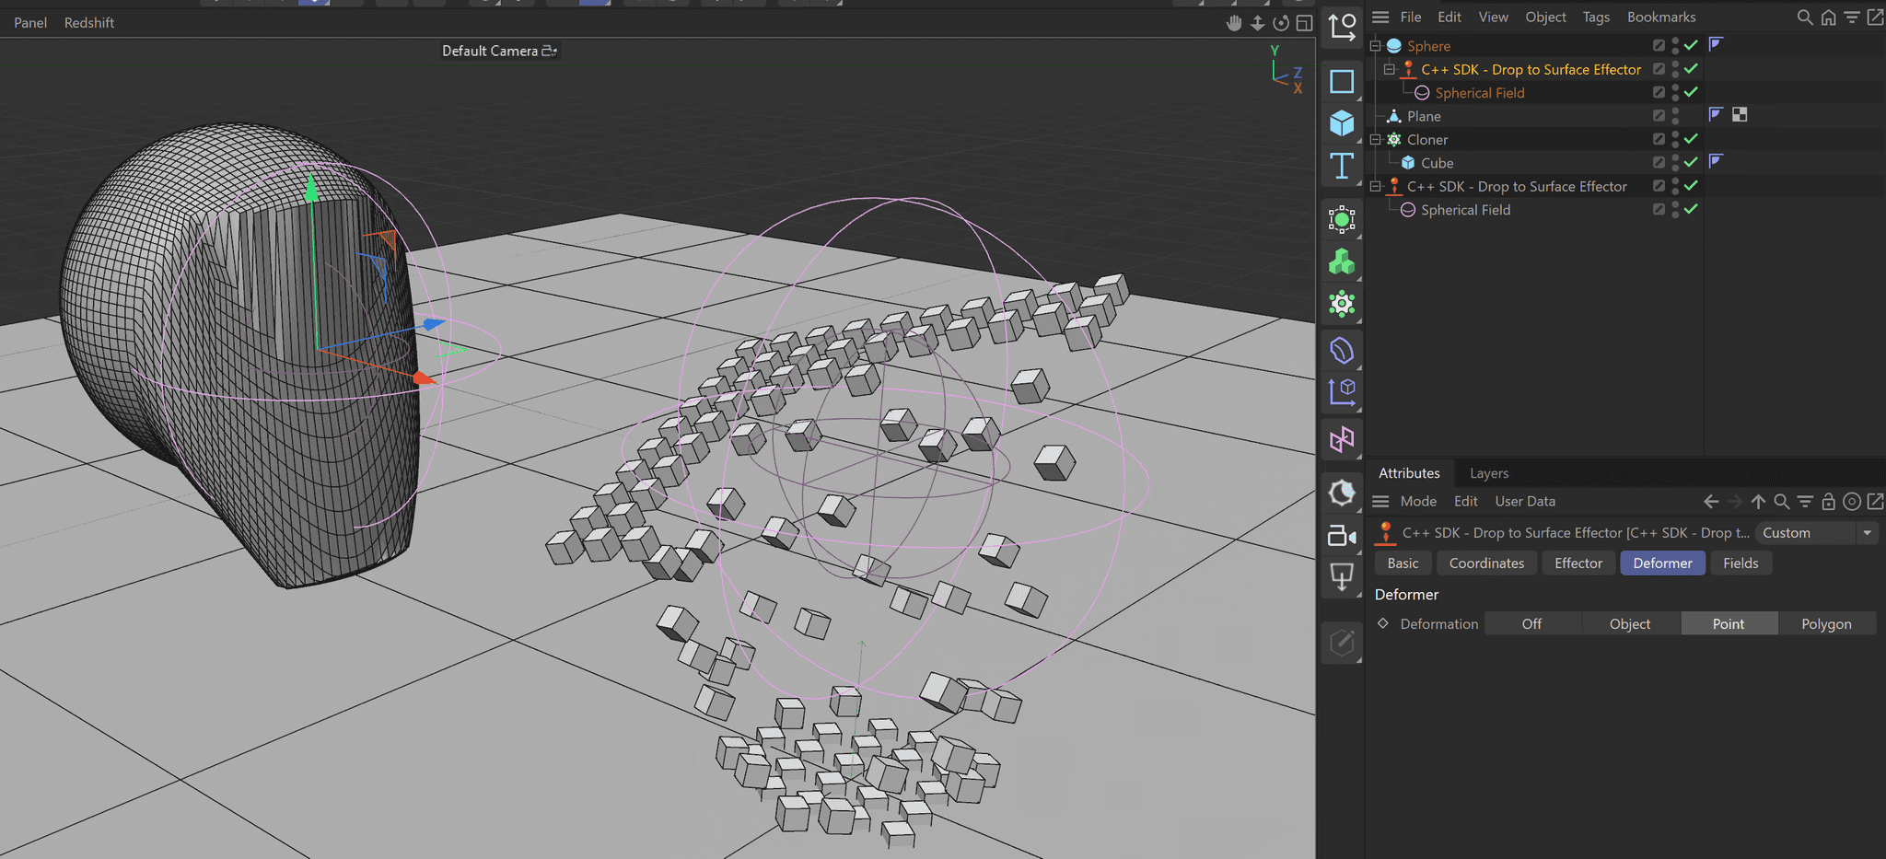1886x859 pixels.
Task: Set Deformation to Polygon
Action: (1826, 624)
